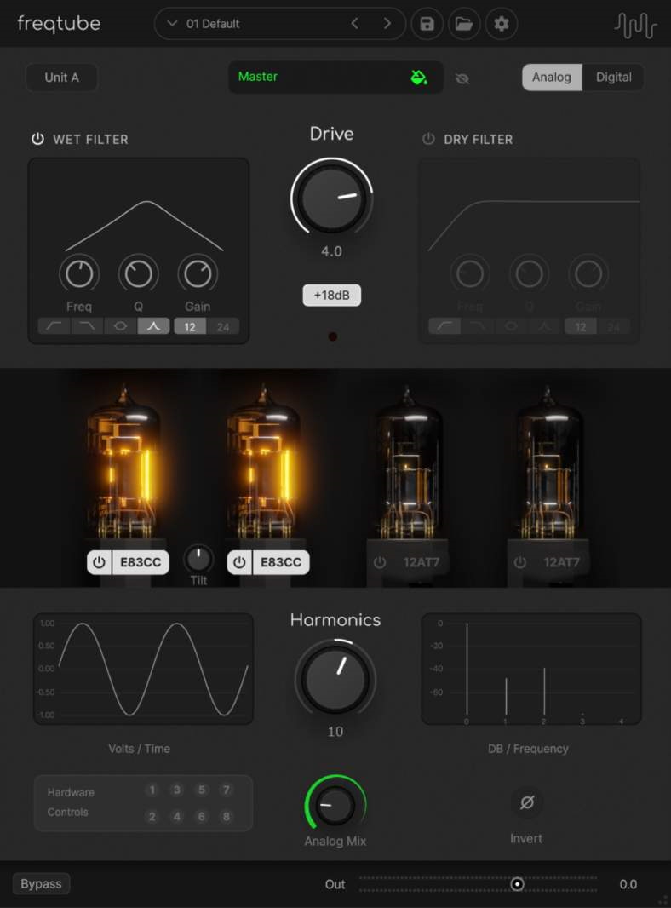This screenshot has height=908, width=671.
Task: Click the Out level slider handle
Action: point(517,884)
